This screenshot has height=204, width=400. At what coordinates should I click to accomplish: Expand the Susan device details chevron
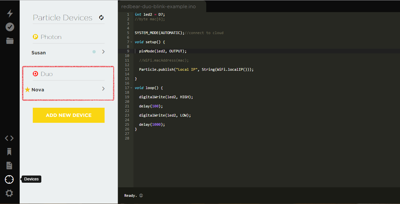103,52
